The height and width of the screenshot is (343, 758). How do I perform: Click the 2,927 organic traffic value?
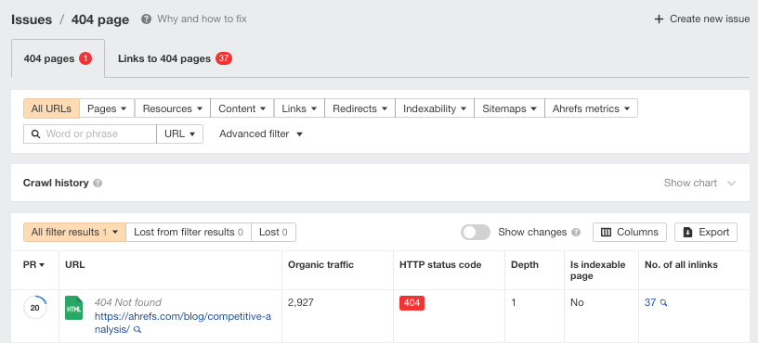[x=301, y=303]
